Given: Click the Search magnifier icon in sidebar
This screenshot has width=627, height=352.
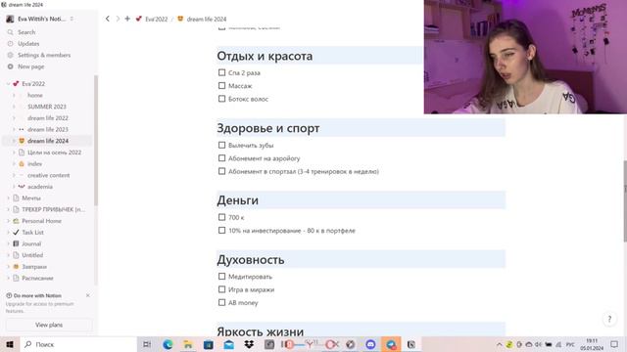Looking at the screenshot, I should (x=11, y=32).
